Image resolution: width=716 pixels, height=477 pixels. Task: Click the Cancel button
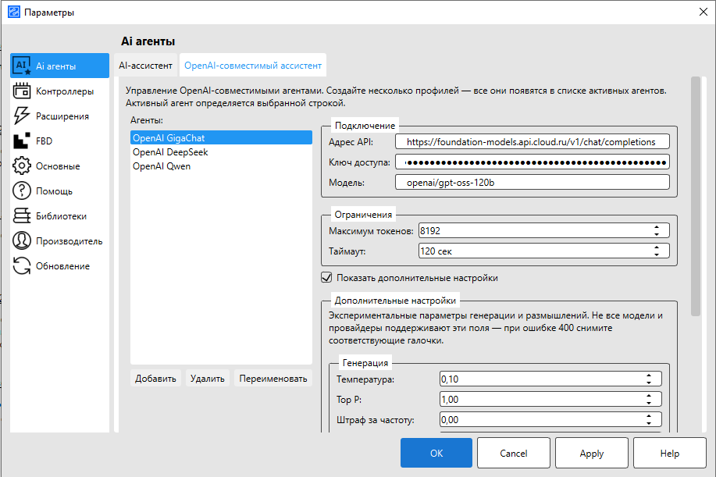tap(514, 453)
